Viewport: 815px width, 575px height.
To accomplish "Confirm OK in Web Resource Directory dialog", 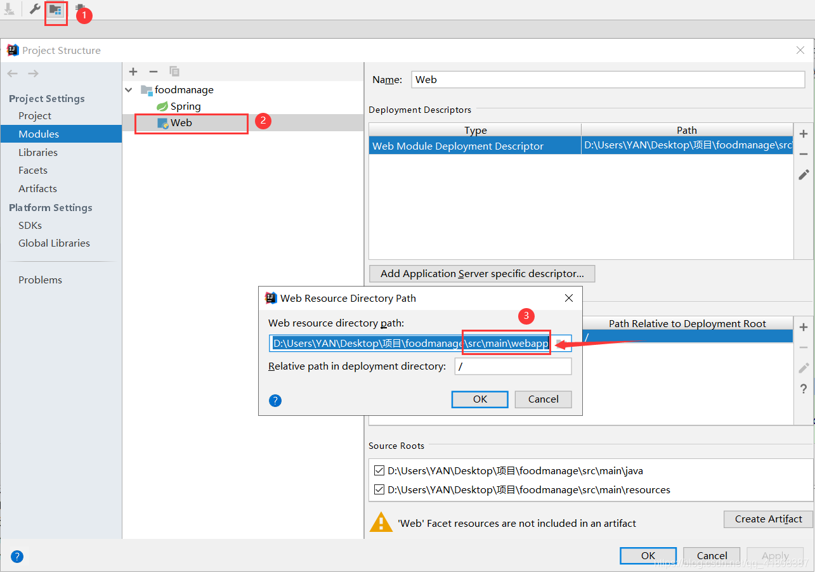I will pos(480,399).
